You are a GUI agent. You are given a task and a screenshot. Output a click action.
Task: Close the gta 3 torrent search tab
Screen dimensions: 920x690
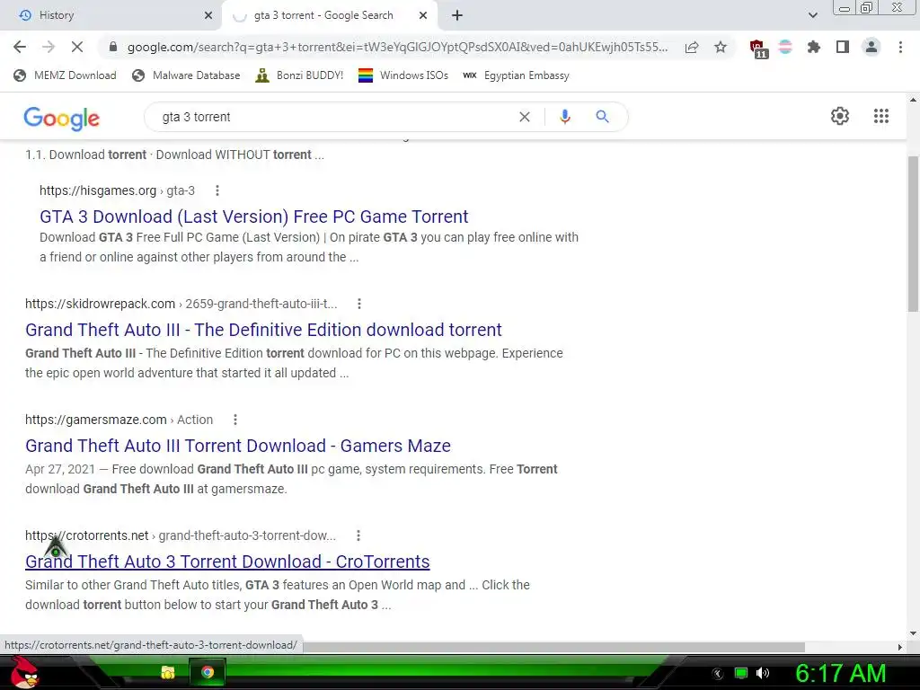[x=423, y=15]
